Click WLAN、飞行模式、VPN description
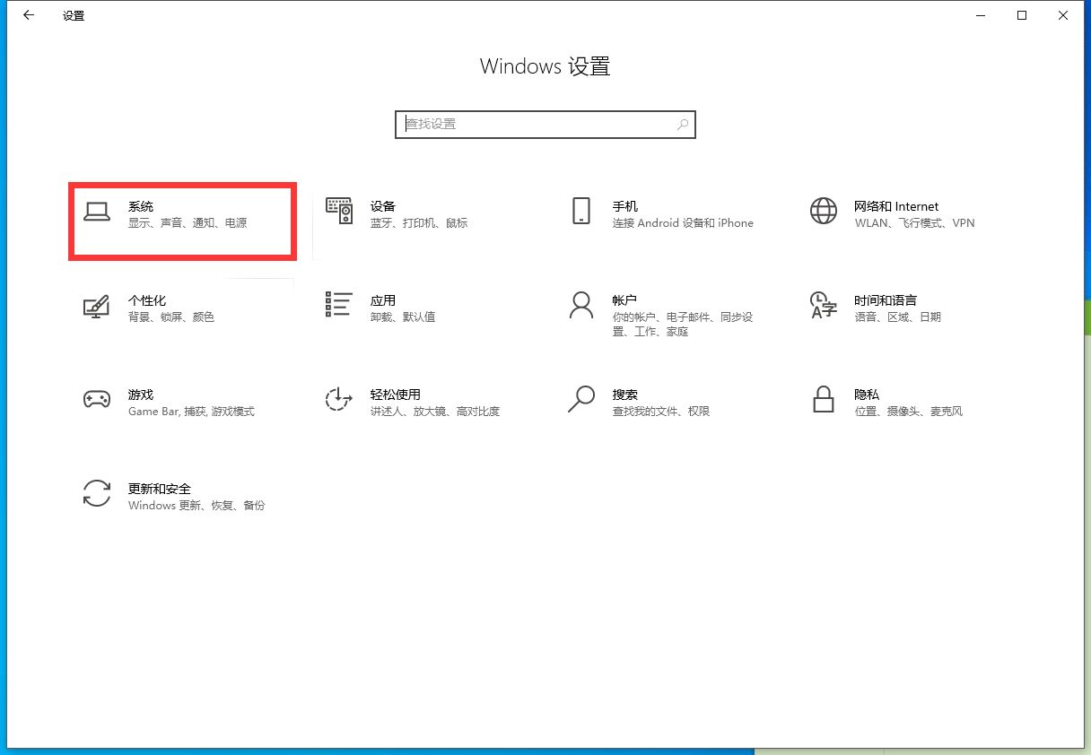The width and height of the screenshot is (1091, 755). click(914, 223)
